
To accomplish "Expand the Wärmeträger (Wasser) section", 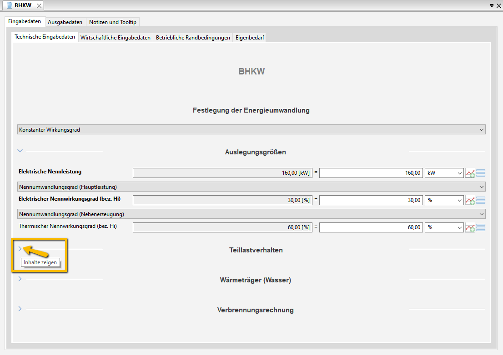I will (x=20, y=279).
